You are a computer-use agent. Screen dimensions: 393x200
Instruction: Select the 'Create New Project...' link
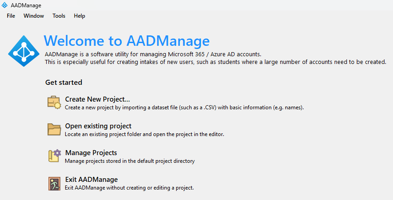coord(97,99)
